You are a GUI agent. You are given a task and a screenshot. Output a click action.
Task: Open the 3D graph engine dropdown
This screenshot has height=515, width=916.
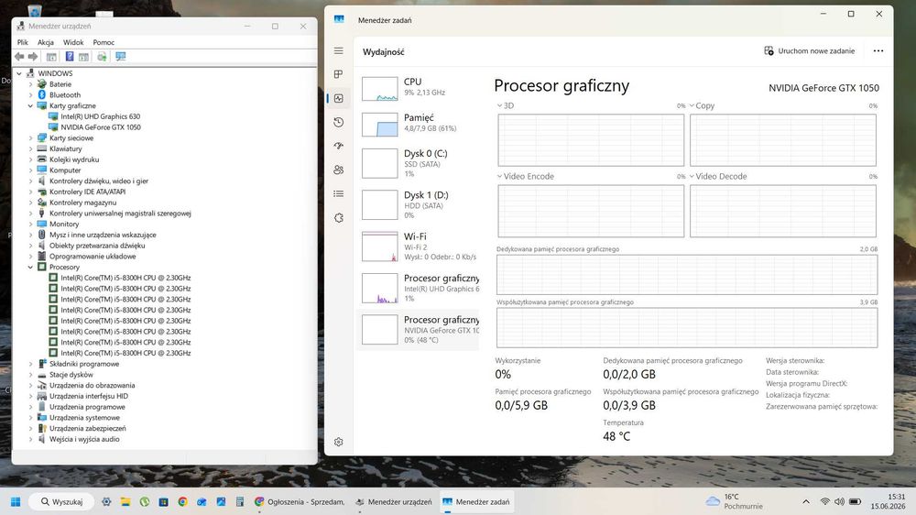click(x=505, y=105)
